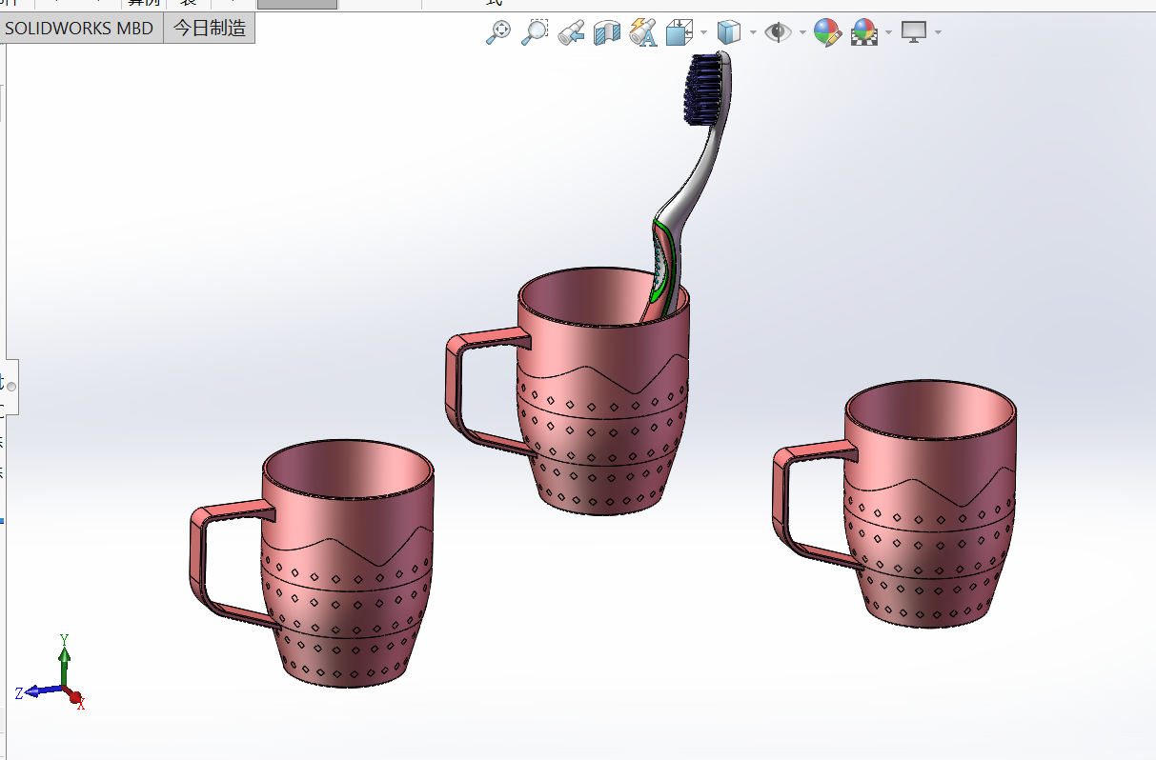Click the View Orientation cube icon
Image resolution: width=1156 pixels, height=760 pixels.
(679, 32)
